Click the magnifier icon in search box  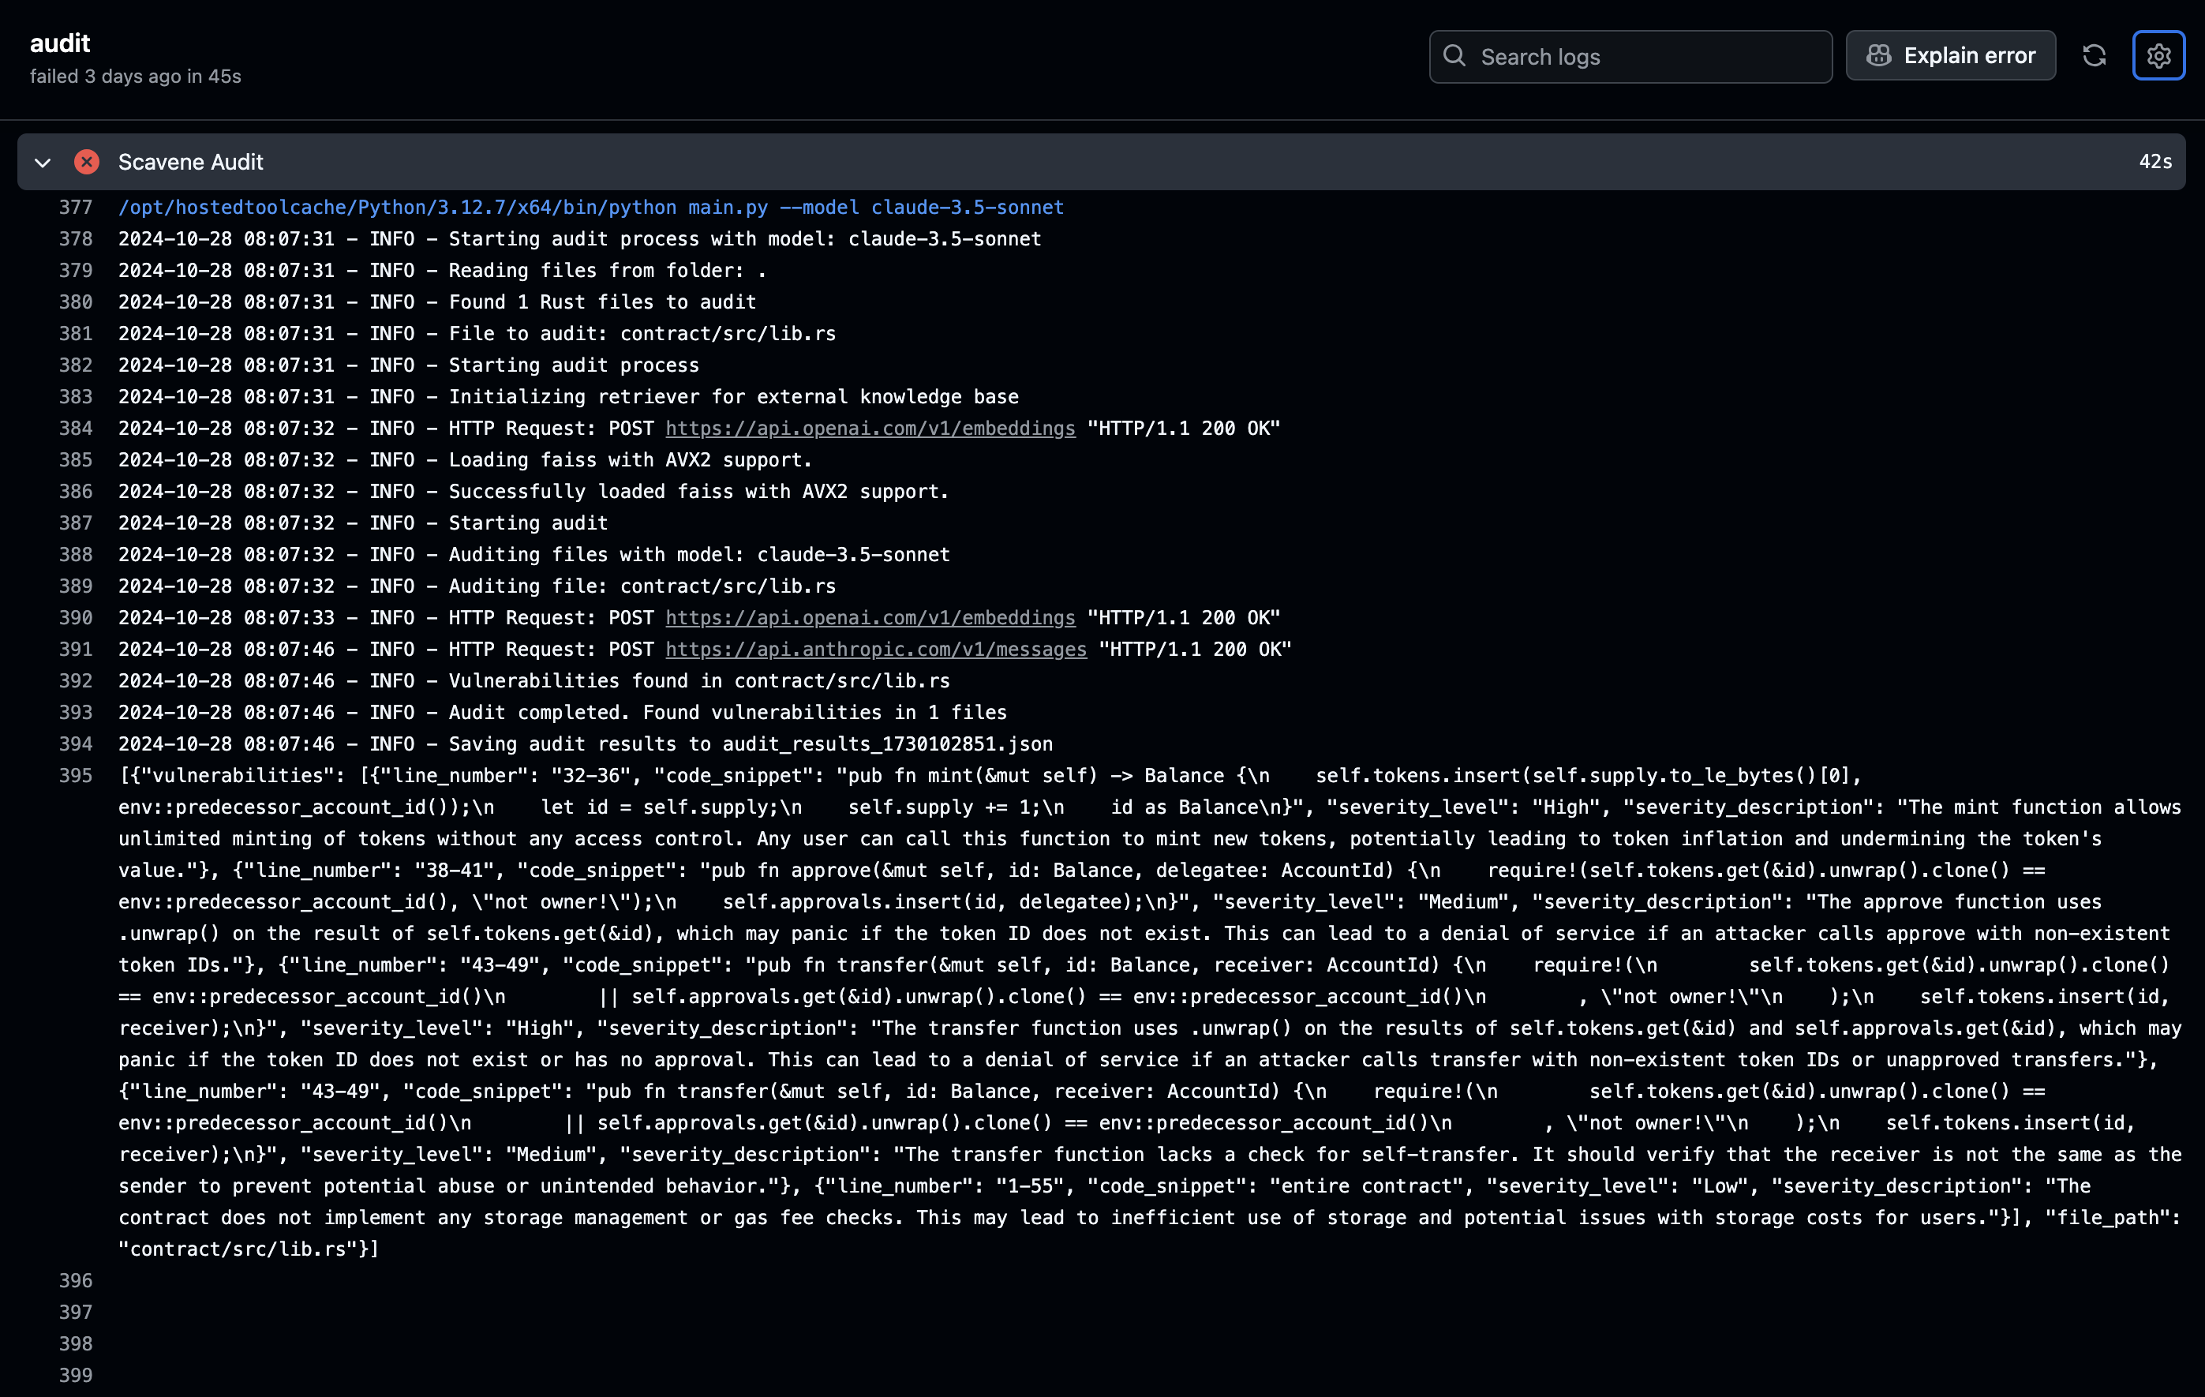(x=1454, y=56)
